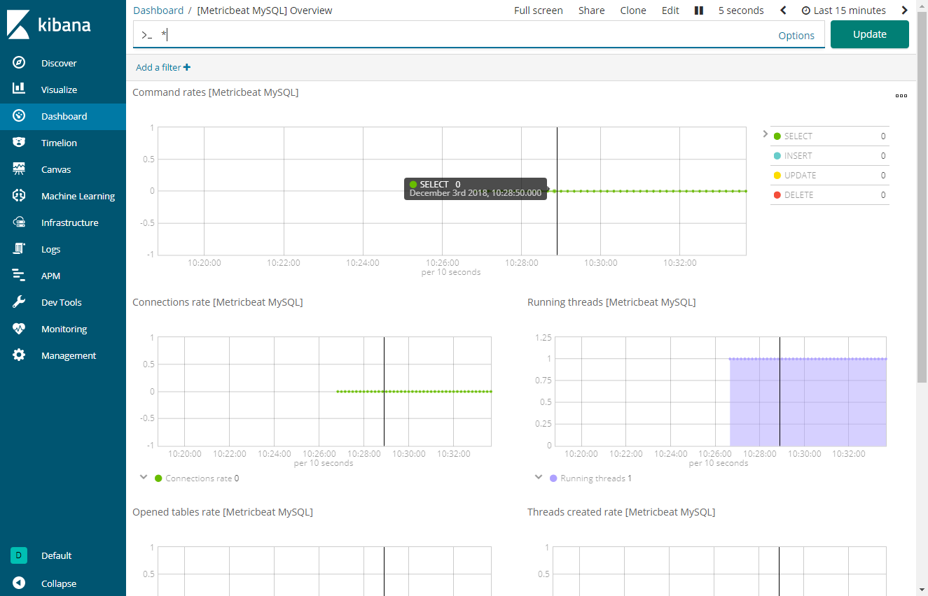Image resolution: width=928 pixels, height=596 pixels.
Task: Click the APM icon in sidebar
Action: 19,276
